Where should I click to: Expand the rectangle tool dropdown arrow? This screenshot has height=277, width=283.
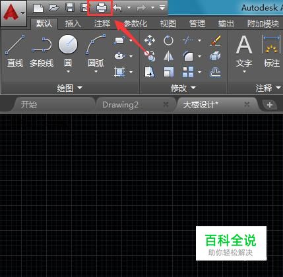point(131,40)
